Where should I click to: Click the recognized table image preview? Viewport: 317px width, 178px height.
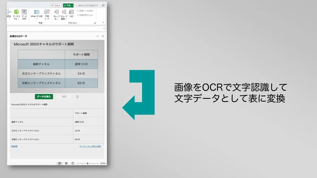tap(57, 66)
